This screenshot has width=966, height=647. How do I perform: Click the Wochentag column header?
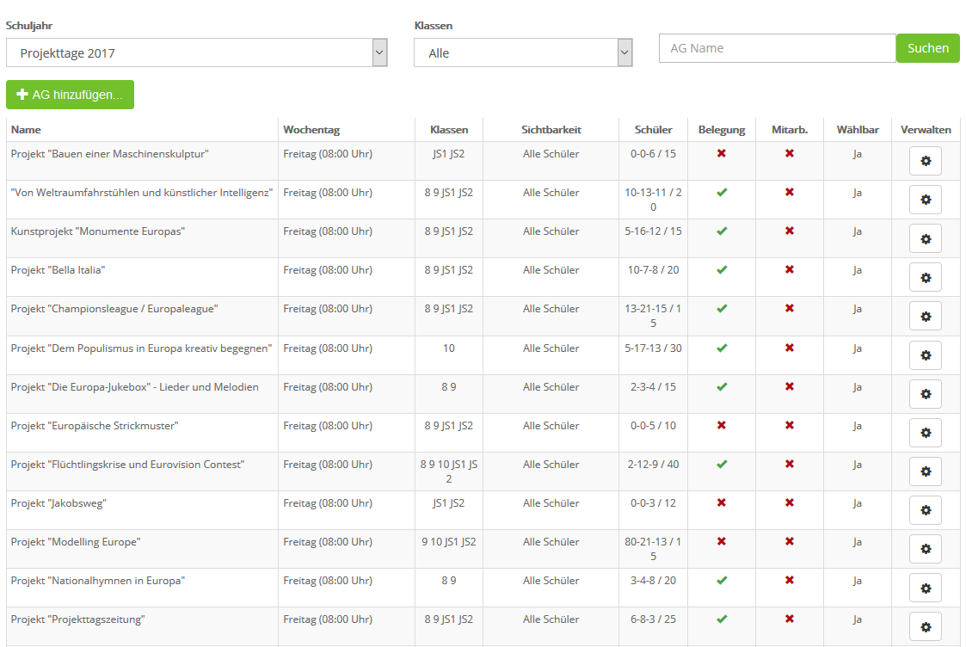click(311, 130)
